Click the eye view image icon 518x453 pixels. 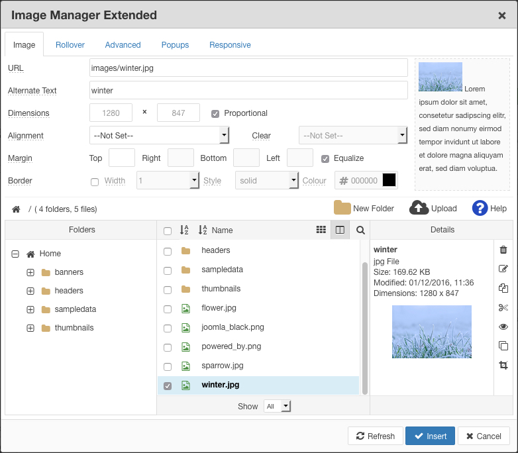click(x=503, y=327)
